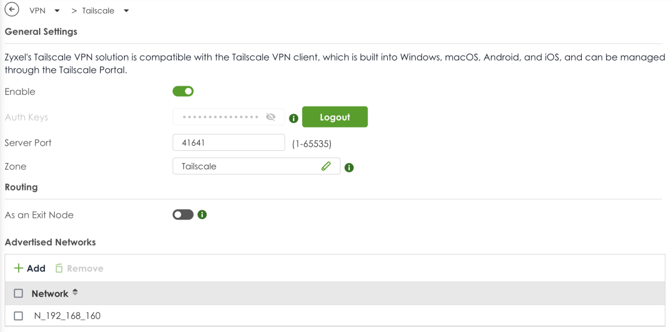Viewport: 672px width, 332px height.
Task: Click the Network column sort arrows
Action: click(x=75, y=293)
